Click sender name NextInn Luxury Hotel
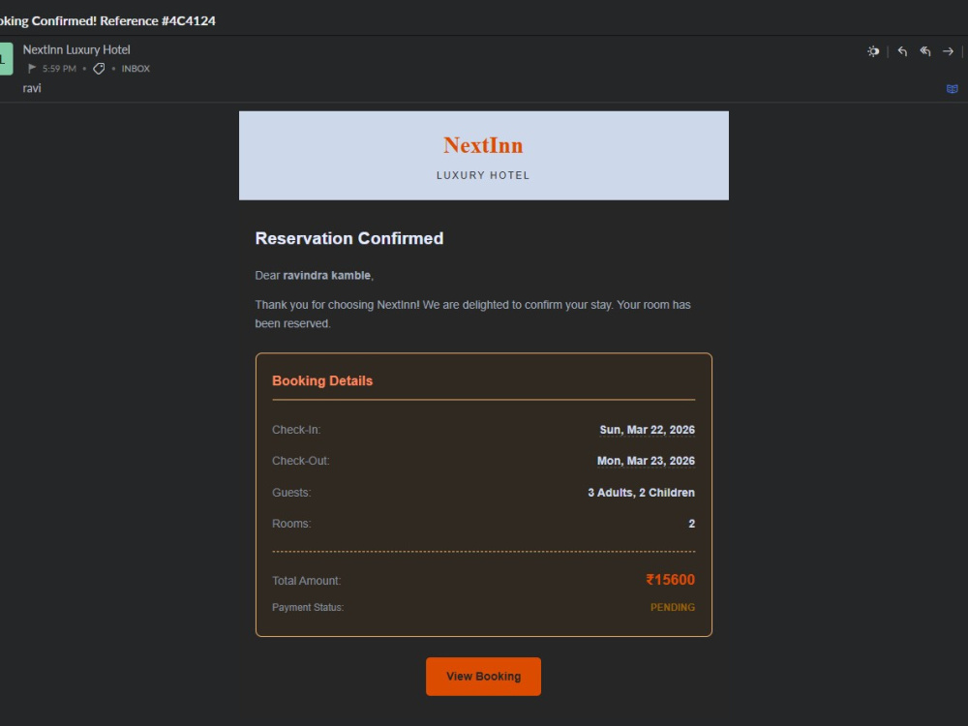The height and width of the screenshot is (726, 968). (76, 49)
